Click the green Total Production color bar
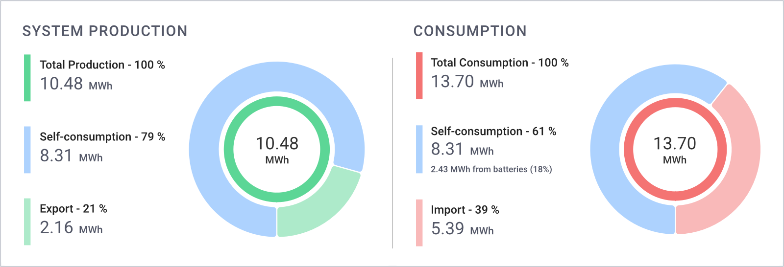Viewport: 784px width, 267px height. click(27, 78)
